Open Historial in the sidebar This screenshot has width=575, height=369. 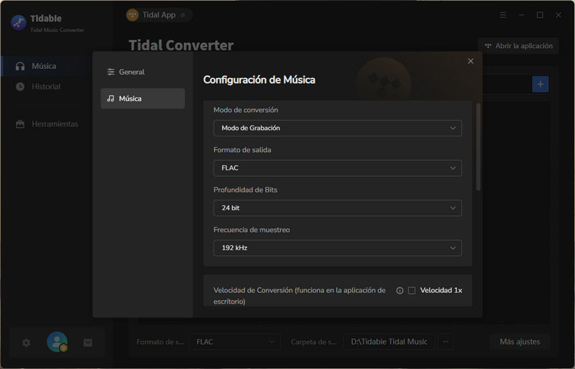pos(47,86)
